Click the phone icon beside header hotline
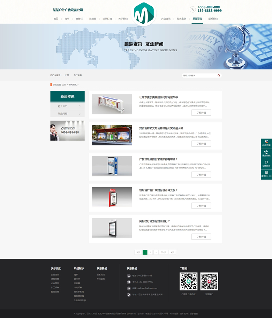The image size is (272, 318). pyautogui.click(x=193, y=9)
